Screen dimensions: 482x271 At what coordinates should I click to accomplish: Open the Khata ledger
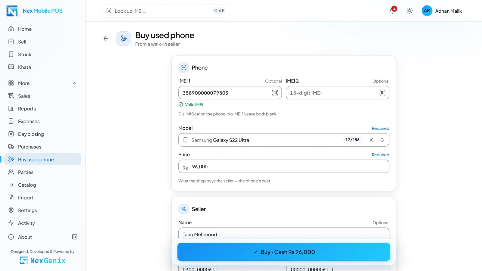click(x=43, y=67)
